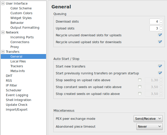Open Proxy settings
Screen dimensions: 167x135
point(15,47)
